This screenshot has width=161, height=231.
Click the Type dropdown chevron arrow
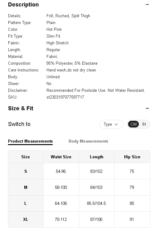[x=116, y=124]
